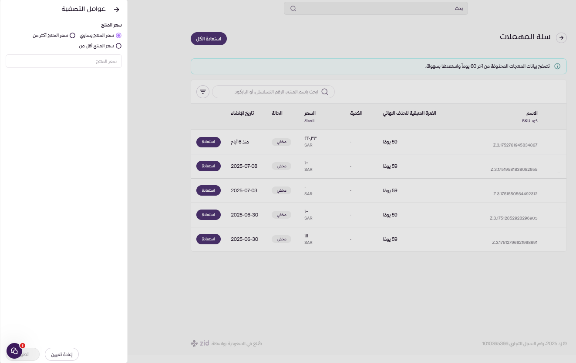The image size is (576, 363).
Task: Click the filter icon beside product search
Action: tap(203, 92)
